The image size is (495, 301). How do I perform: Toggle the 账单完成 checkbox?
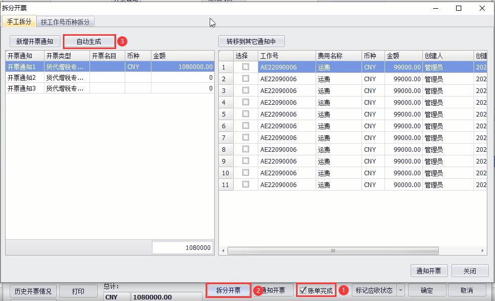(303, 290)
